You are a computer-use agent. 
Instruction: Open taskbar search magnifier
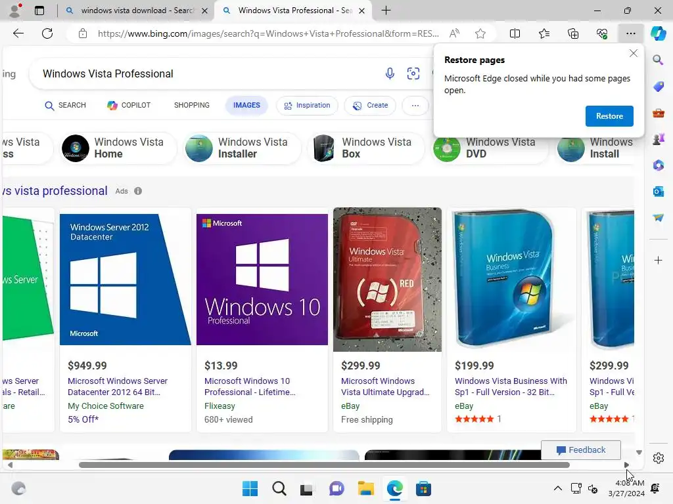tap(279, 488)
